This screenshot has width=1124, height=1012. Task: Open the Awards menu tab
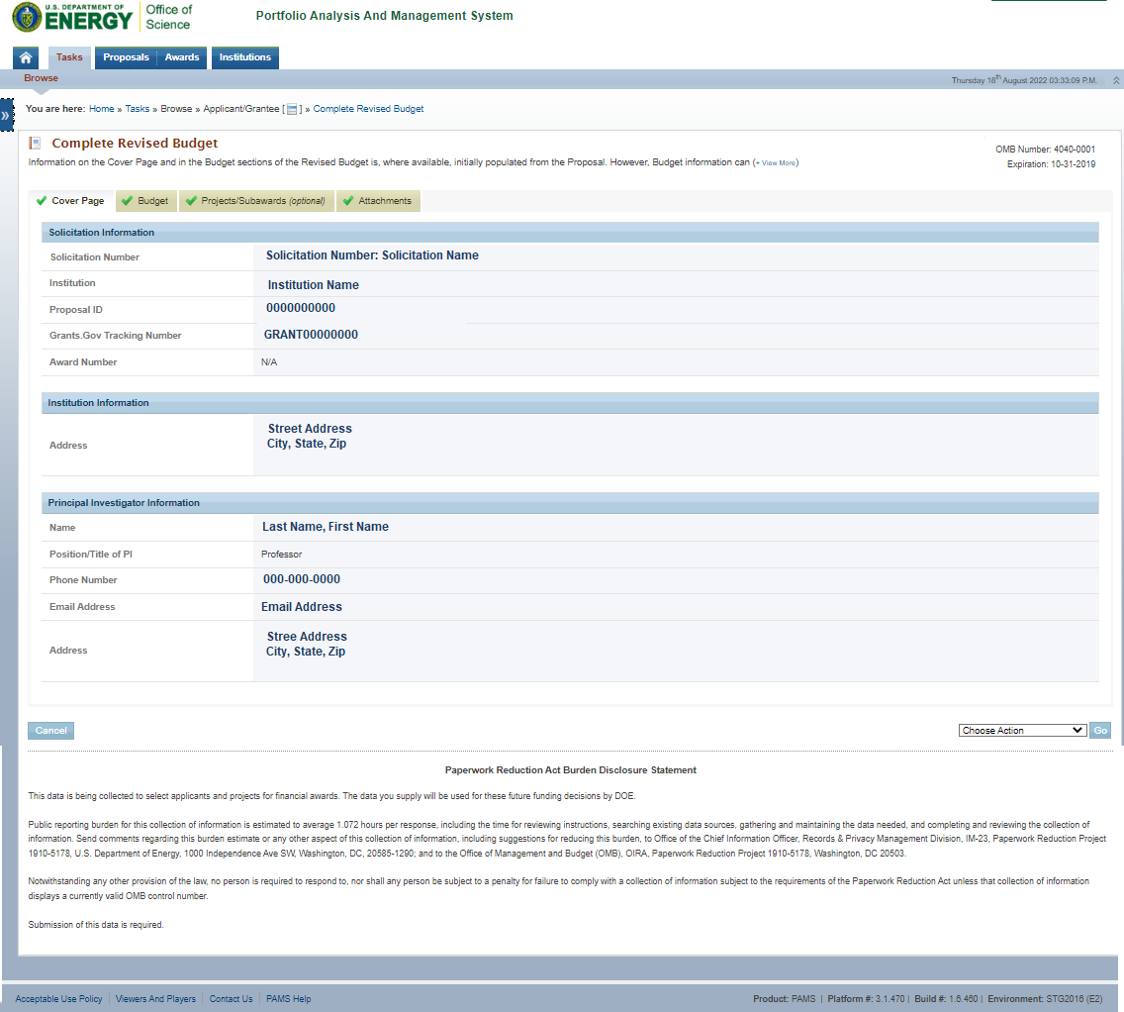pyautogui.click(x=182, y=57)
